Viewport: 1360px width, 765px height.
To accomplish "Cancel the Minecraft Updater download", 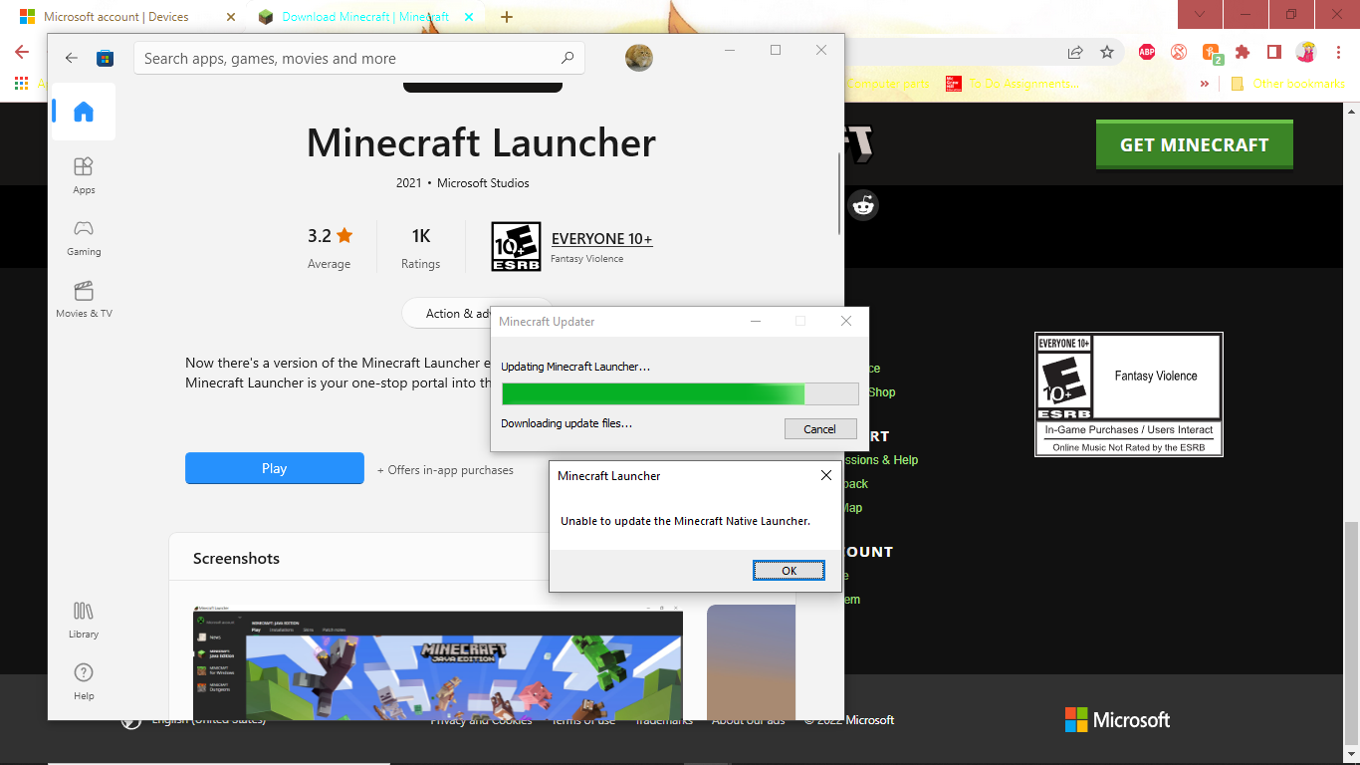I will [x=819, y=429].
